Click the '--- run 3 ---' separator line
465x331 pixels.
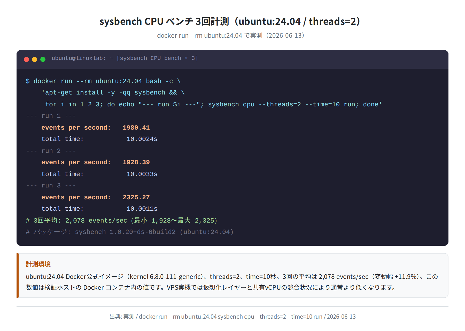[x=51, y=186]
